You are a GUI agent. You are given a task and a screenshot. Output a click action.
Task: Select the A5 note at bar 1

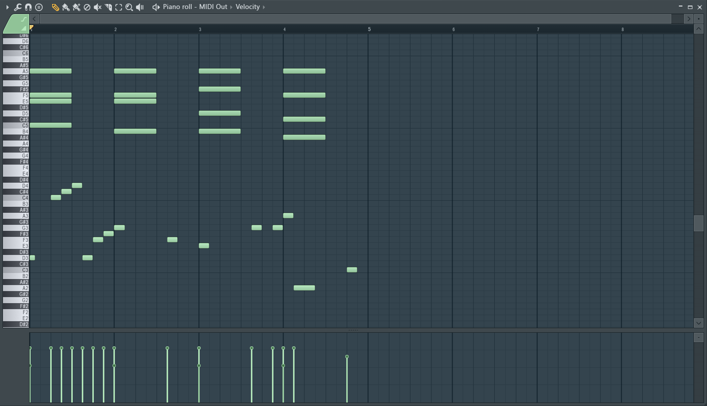pos(51,71)
